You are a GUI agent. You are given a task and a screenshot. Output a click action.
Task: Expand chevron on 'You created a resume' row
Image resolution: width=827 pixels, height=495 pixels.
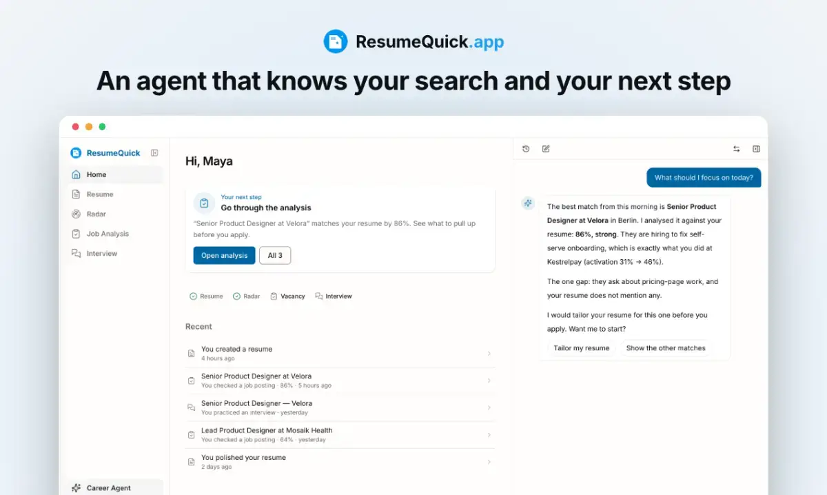coord(489,354)
